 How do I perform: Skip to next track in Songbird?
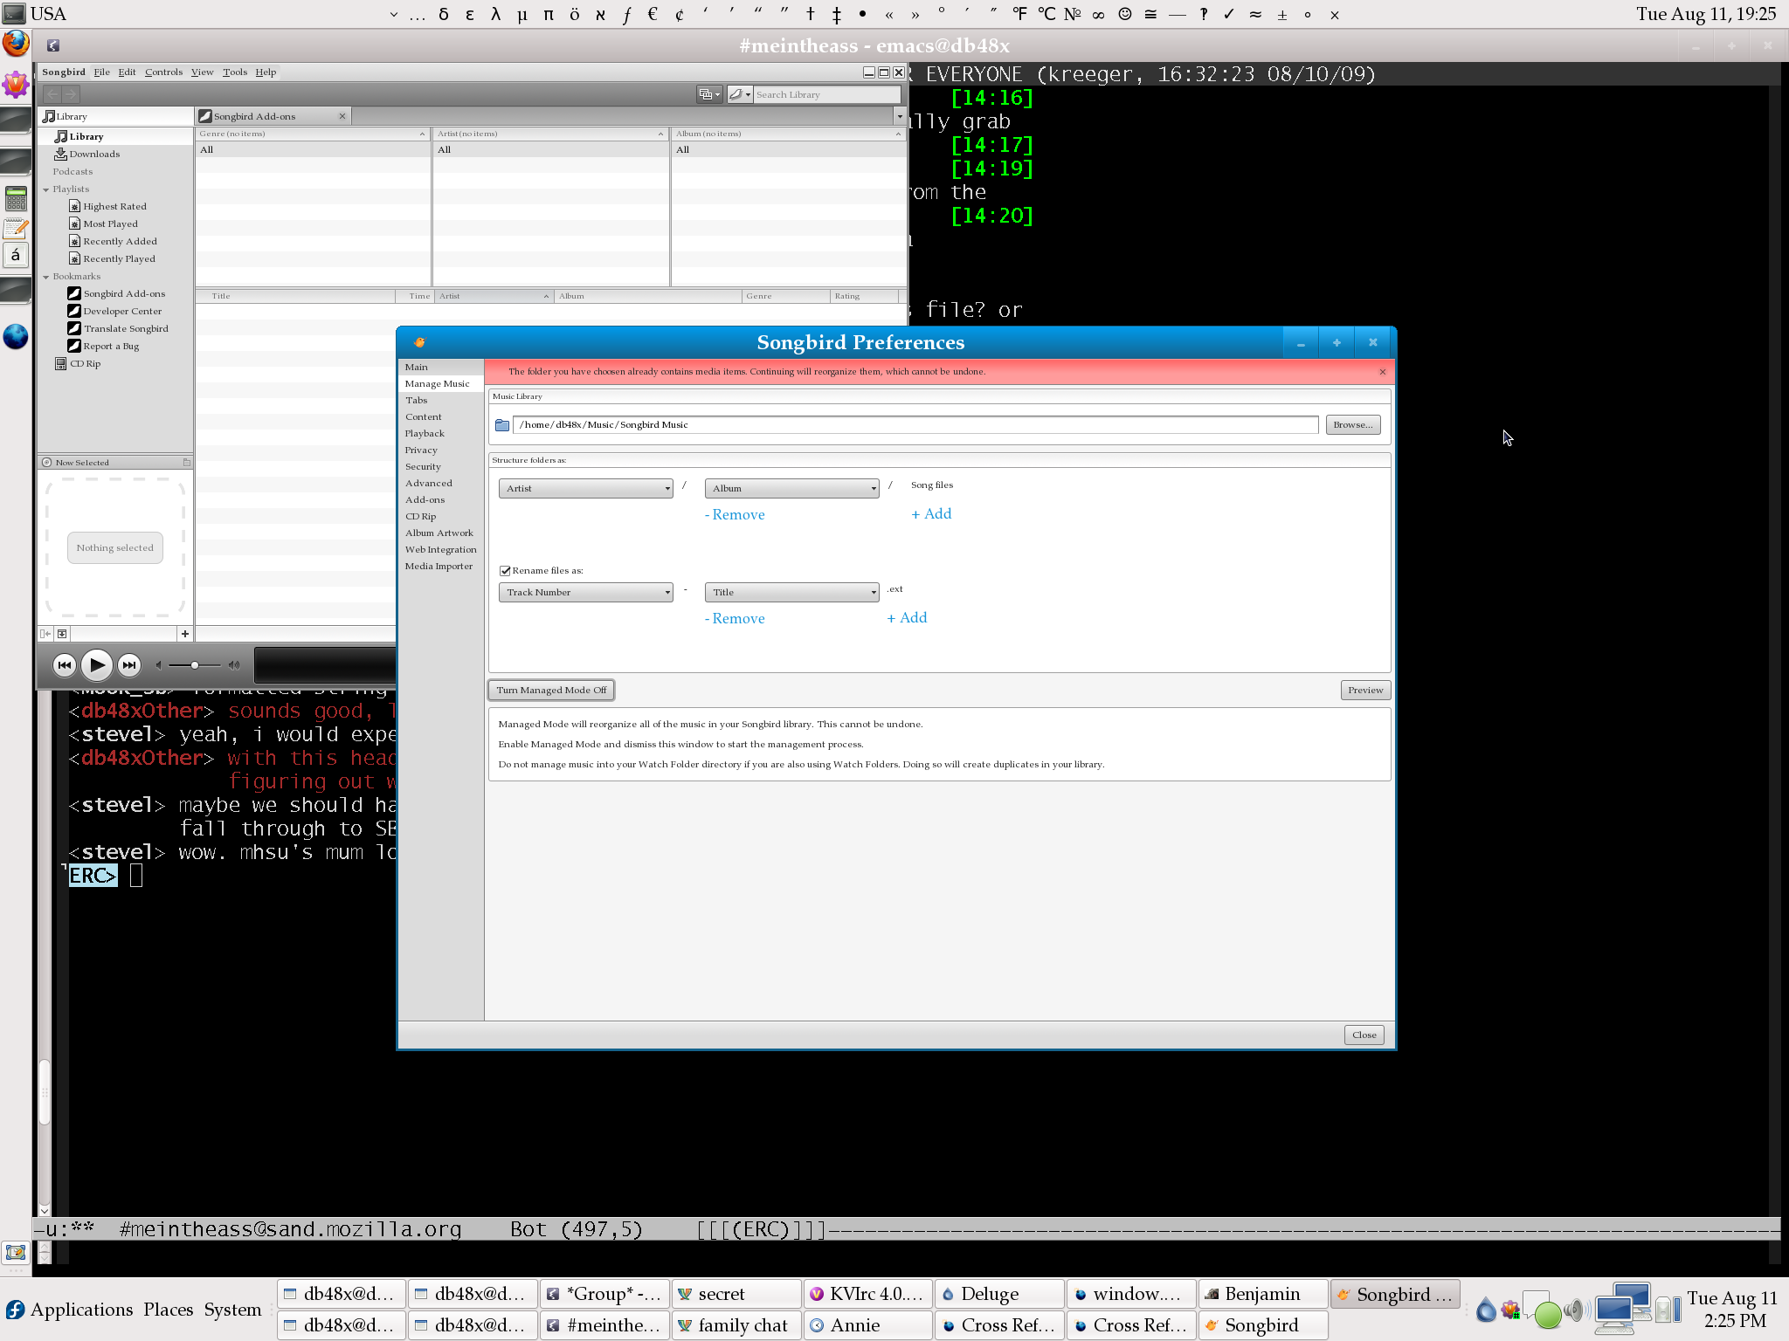pyautogui.click(x=129, y=665)
